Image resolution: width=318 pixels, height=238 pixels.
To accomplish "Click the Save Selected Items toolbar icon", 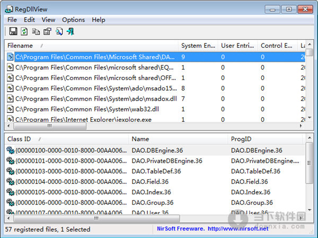I will tap(13, 31).
